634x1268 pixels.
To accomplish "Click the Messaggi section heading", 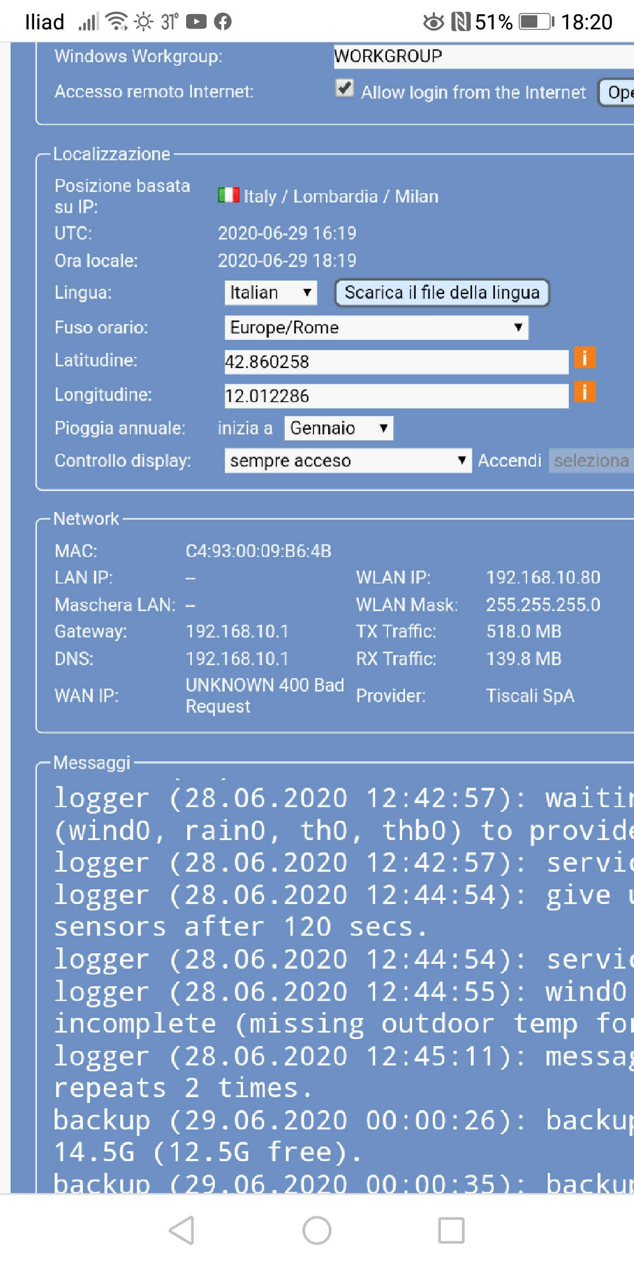I will click(x=92, y=763).
